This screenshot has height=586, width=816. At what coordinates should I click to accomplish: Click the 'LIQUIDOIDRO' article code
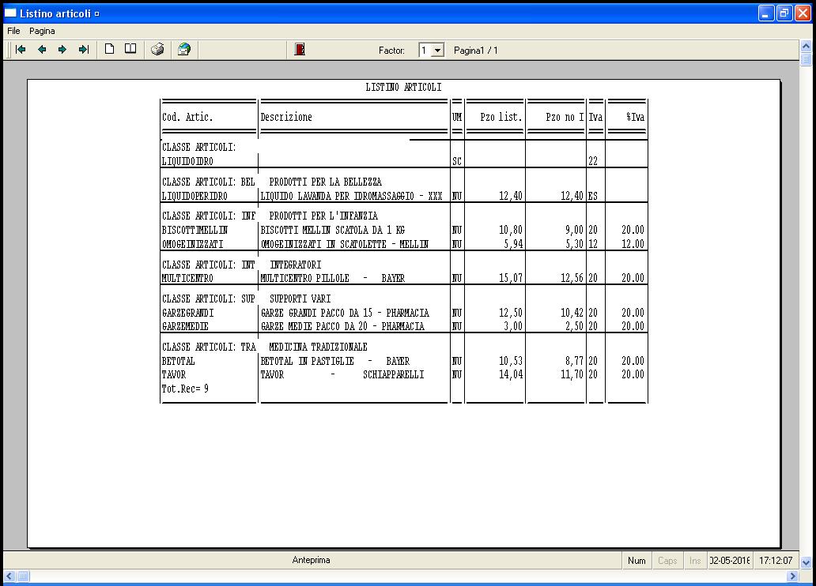[x=187, y=161]
